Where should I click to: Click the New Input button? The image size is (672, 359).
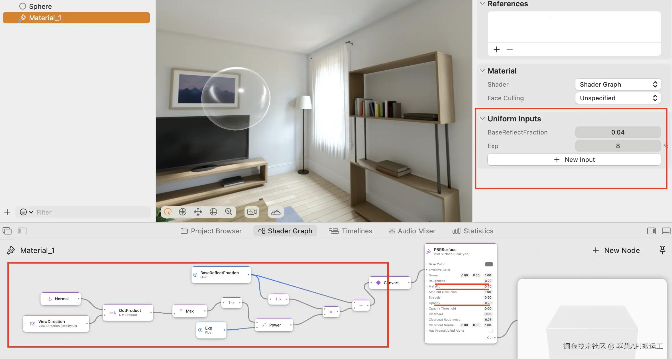tap(574, 160)
